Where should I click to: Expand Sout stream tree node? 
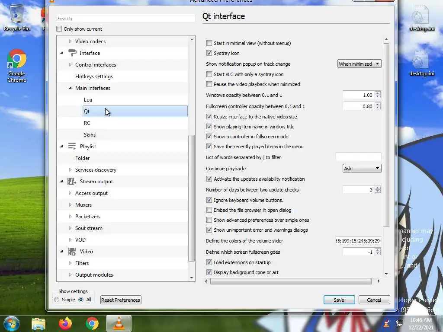coord(70,228)
